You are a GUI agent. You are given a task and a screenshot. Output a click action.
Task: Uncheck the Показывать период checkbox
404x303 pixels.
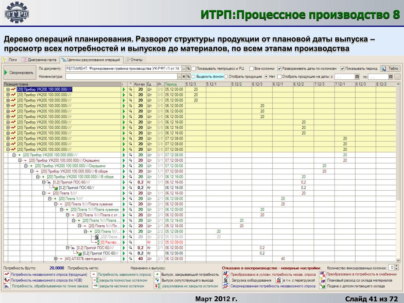point(342,69)
